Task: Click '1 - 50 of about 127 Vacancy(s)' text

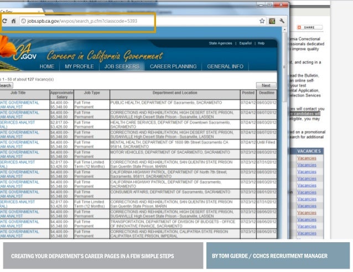Action: point(28,79)
